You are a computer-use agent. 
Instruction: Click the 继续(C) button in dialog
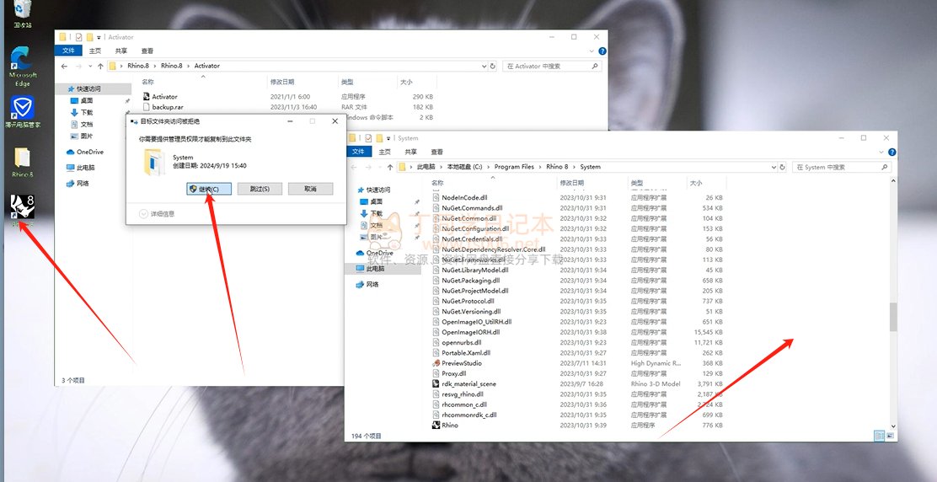pyautogui.click(x=204, y=189)
